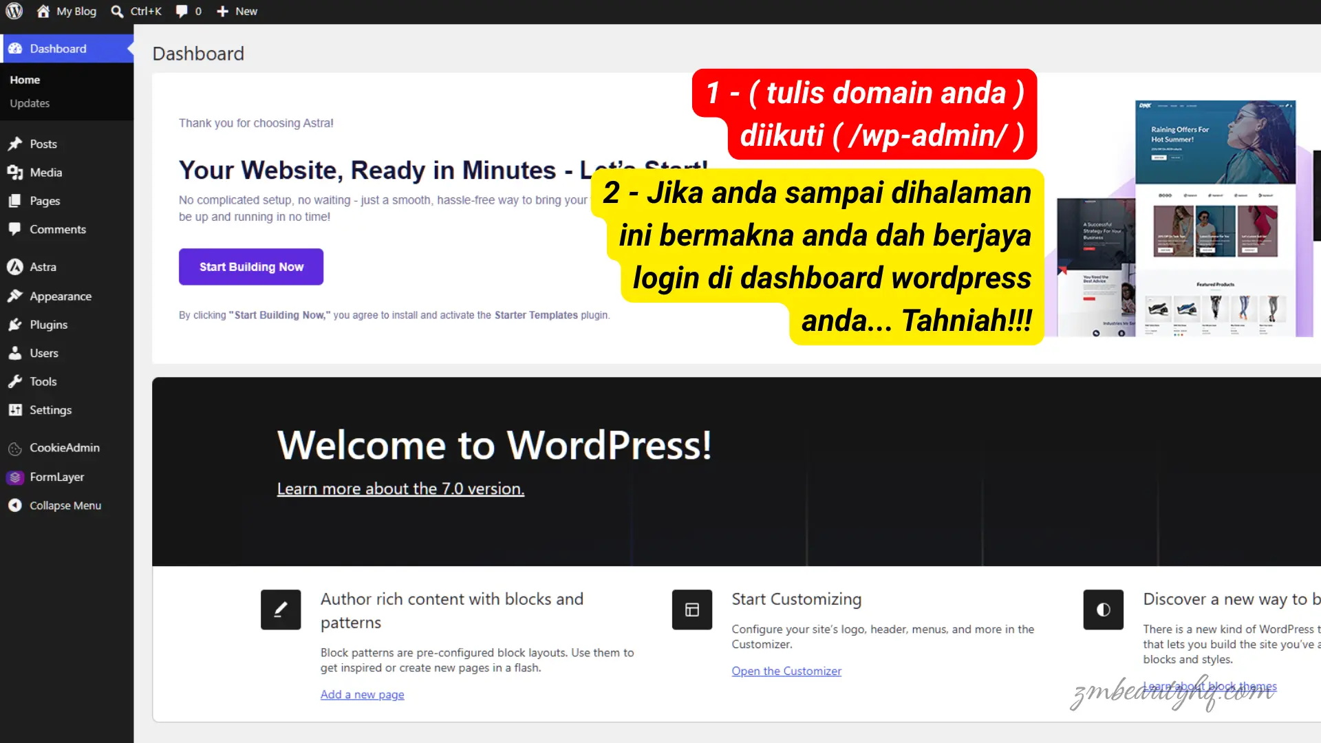Click the 'Author rich content with blocks and patterns' heading
1321x743 pixels.
tap(452, 611)
